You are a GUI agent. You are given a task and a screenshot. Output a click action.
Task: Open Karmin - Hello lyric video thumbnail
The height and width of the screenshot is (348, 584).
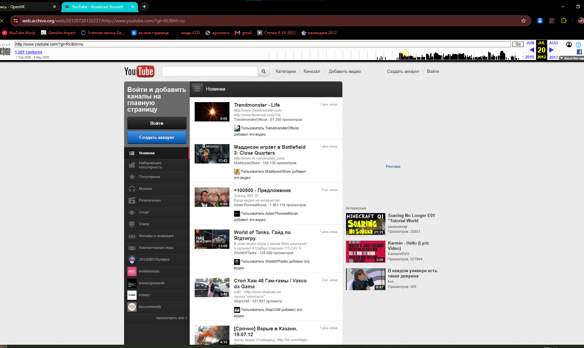[366, 252]
